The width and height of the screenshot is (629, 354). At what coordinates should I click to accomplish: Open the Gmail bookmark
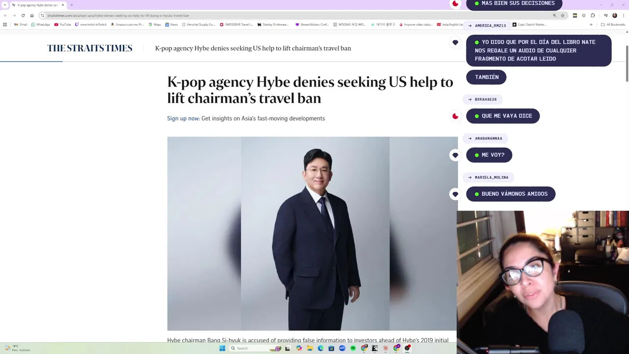click(x=21, y=25)
